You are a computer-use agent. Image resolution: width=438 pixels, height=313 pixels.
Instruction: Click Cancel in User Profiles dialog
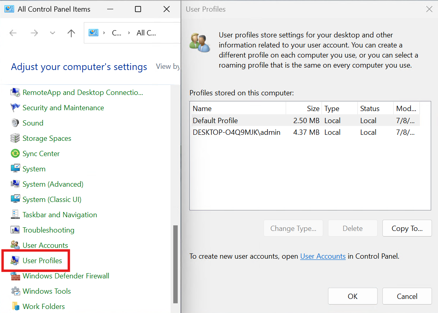point(407,296)
